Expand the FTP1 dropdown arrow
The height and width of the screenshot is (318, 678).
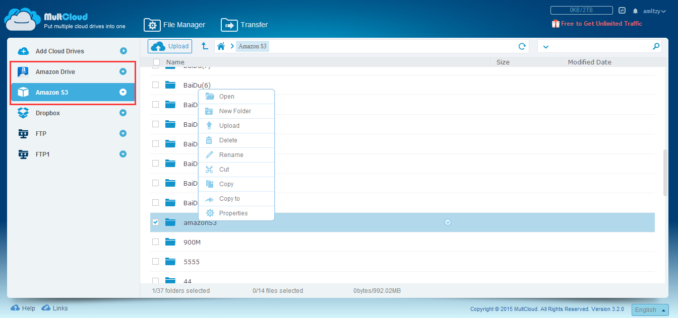click(122, 154)
